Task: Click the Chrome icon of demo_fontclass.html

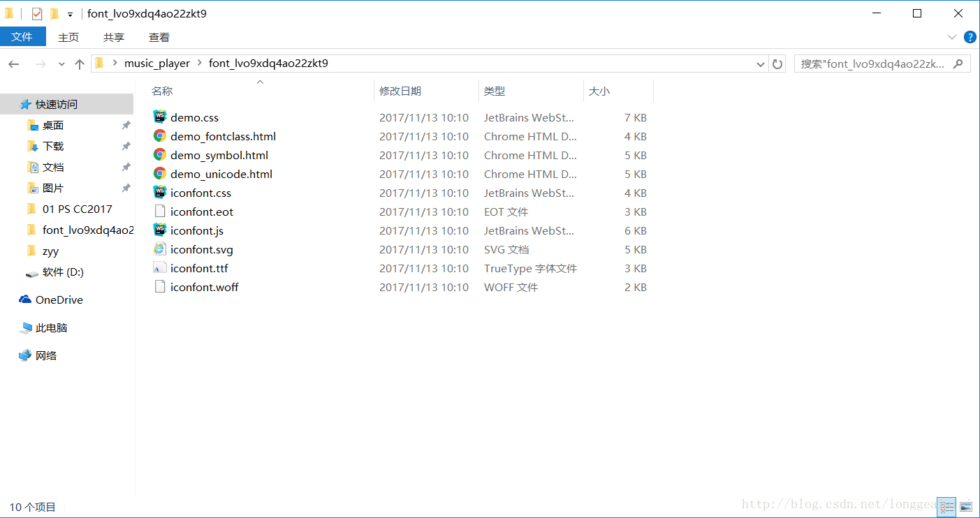Action: click(160, 135)
